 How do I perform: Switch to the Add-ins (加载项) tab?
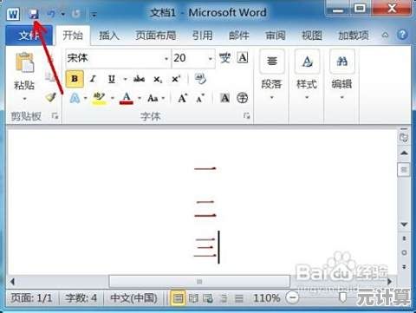point(354,36)
